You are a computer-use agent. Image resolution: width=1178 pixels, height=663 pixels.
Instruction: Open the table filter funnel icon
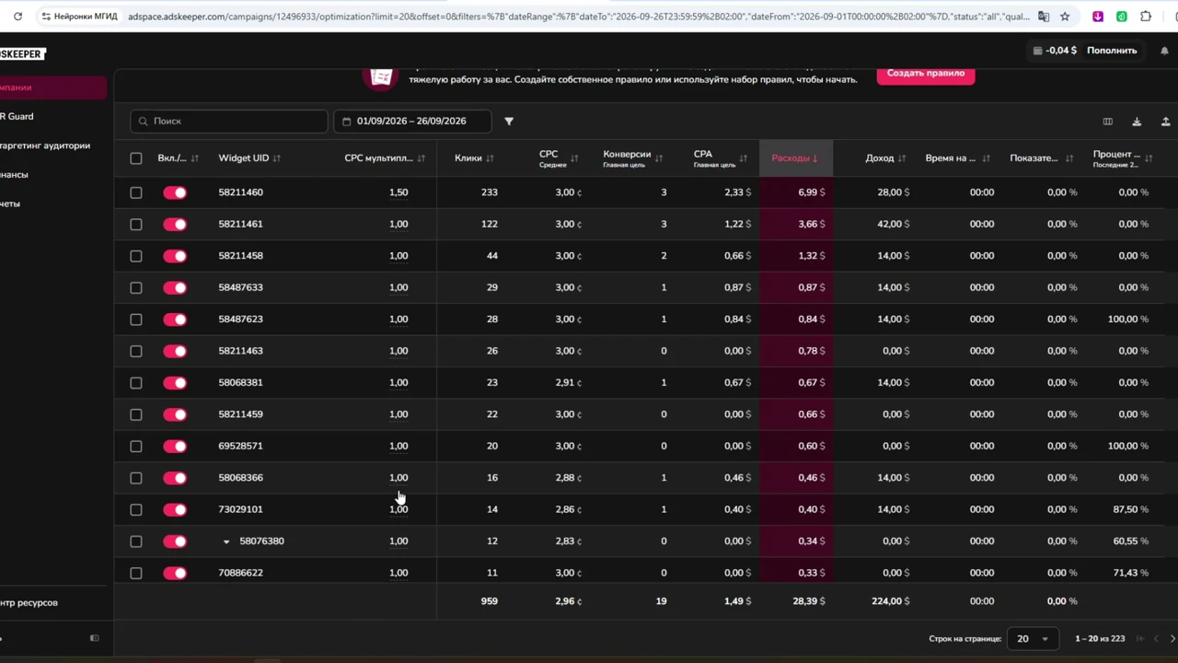point(509,122)
